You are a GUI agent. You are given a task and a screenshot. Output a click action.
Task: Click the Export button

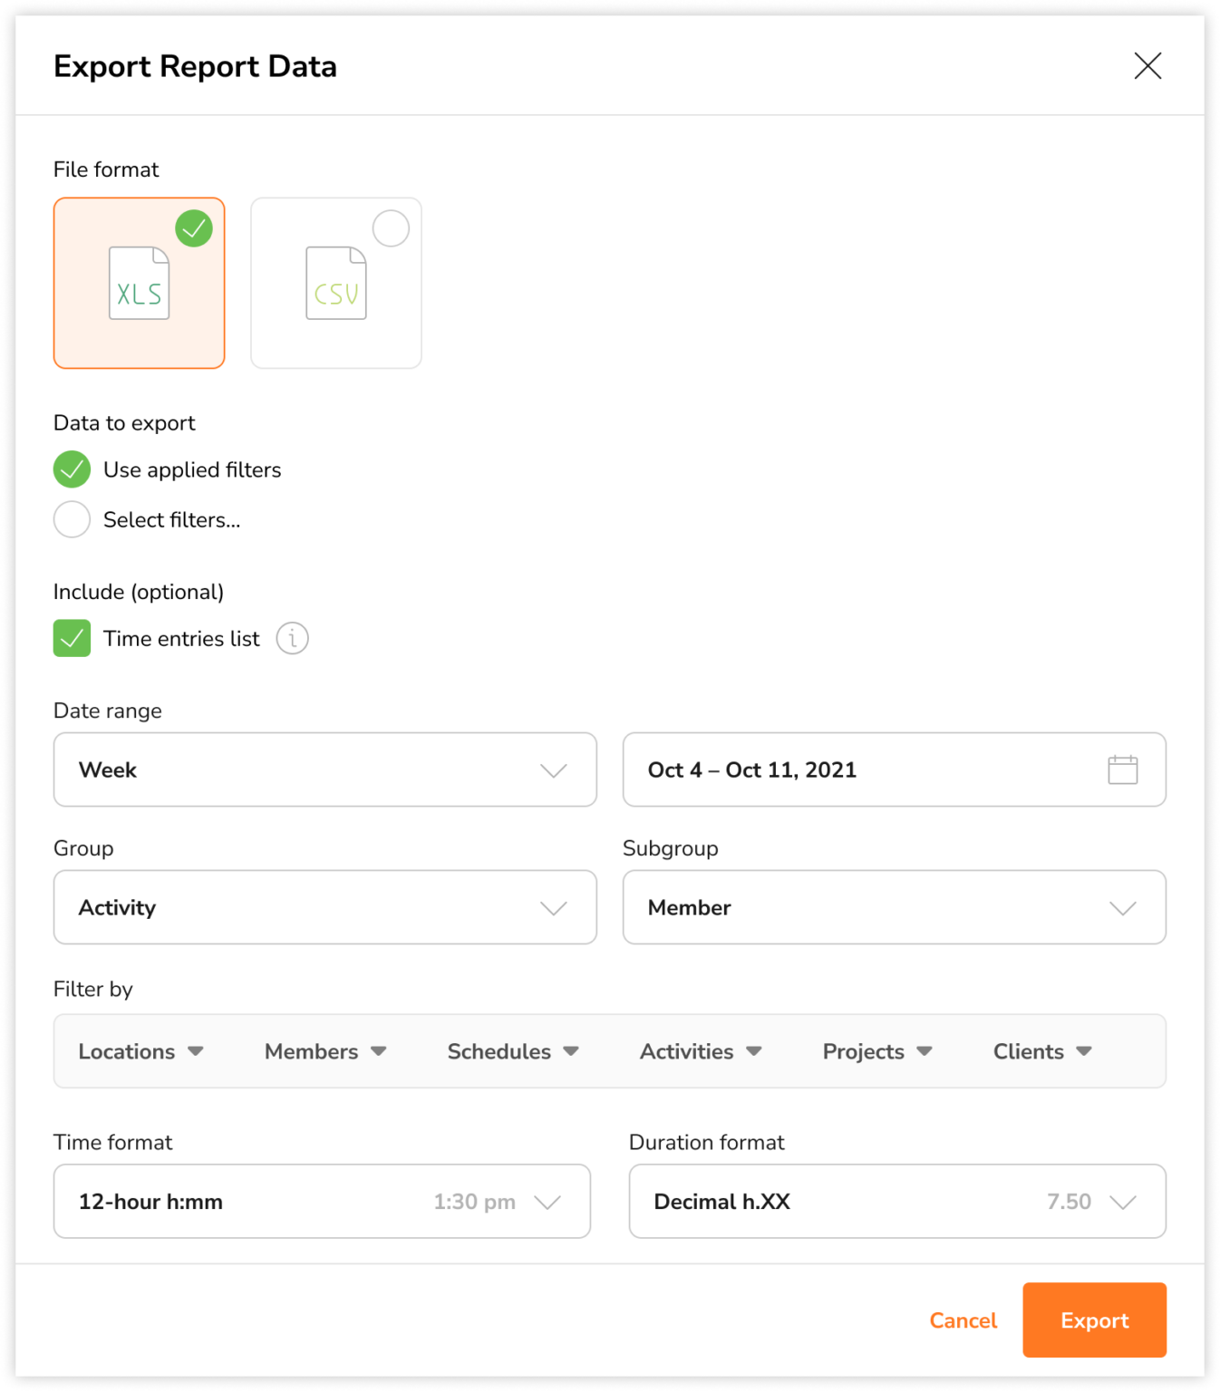coord(1093,1320)
